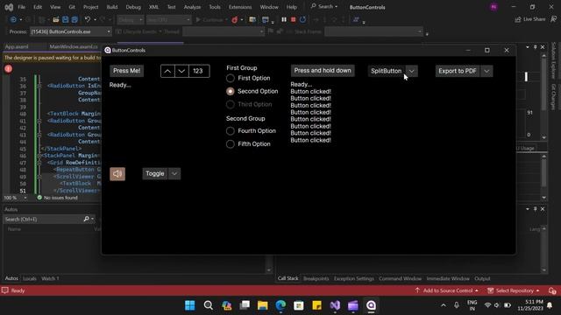Screen dimensions: 561x315
Task: Click ButtonControls app icon on taskbar
Action: [x=371, y=305]
